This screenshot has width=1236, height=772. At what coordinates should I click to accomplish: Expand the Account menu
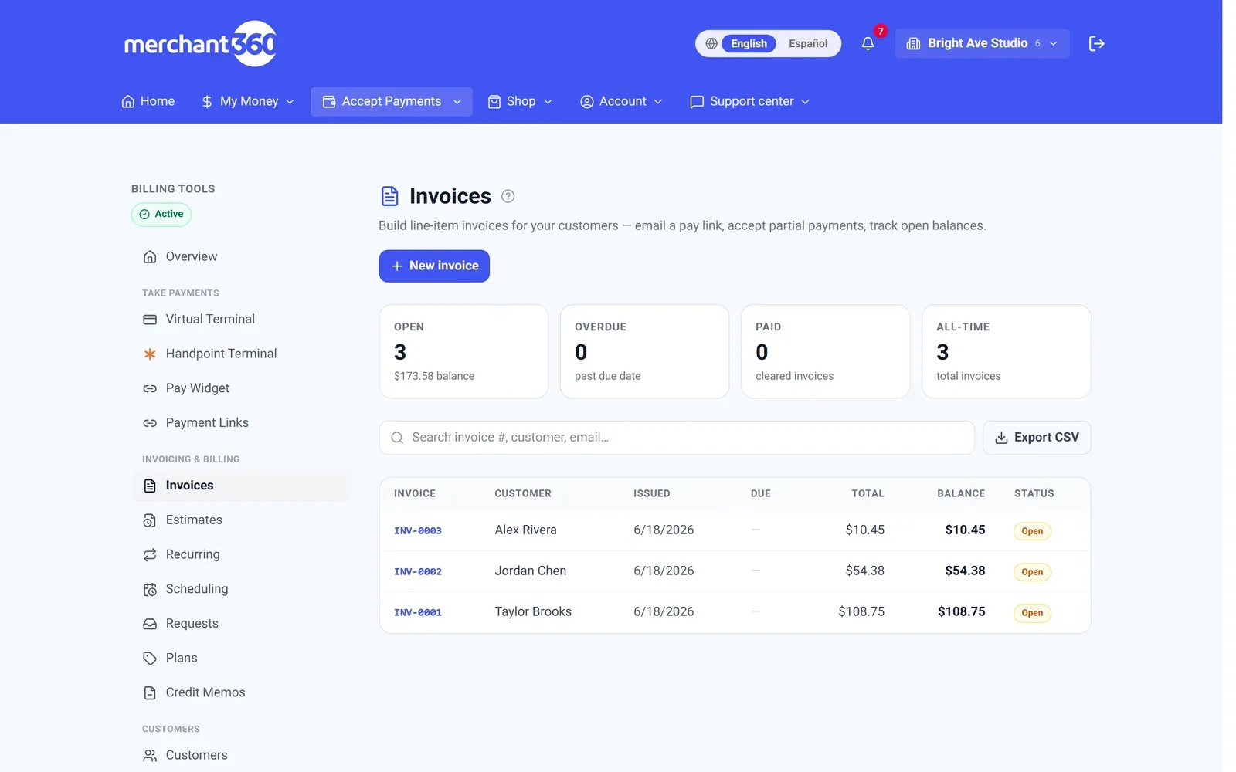coord(621,102)
